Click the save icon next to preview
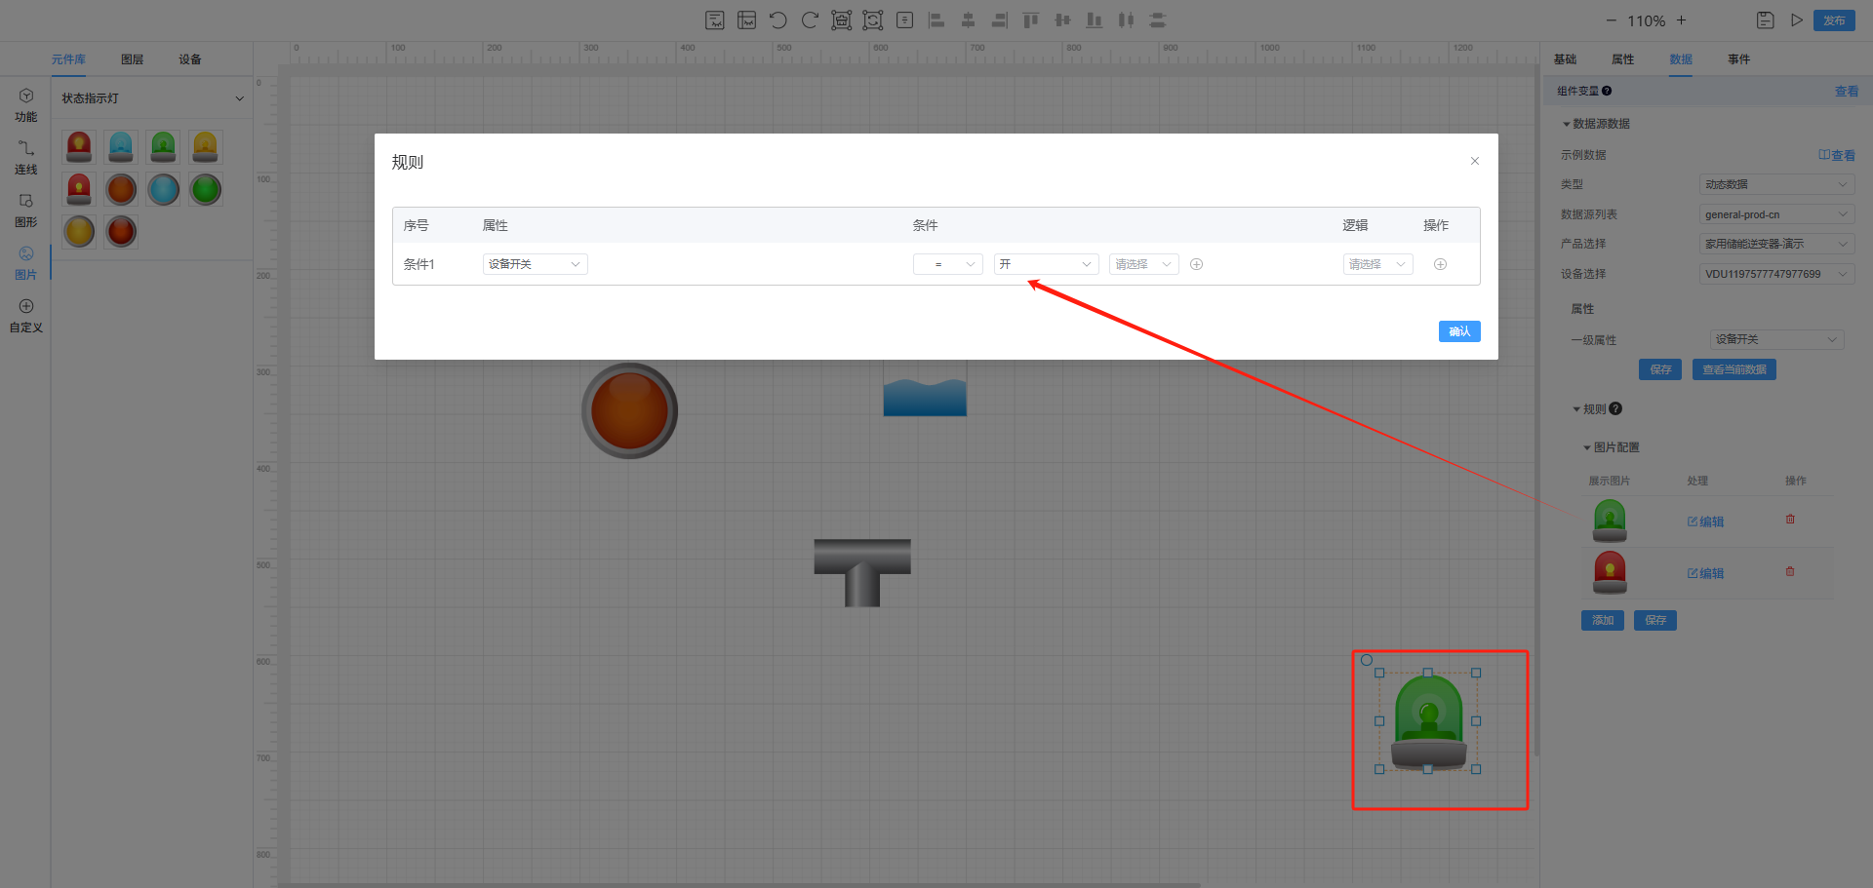Image resolution: width=1873 pixels, height=888 pixels. click(x=1765, y=20)
